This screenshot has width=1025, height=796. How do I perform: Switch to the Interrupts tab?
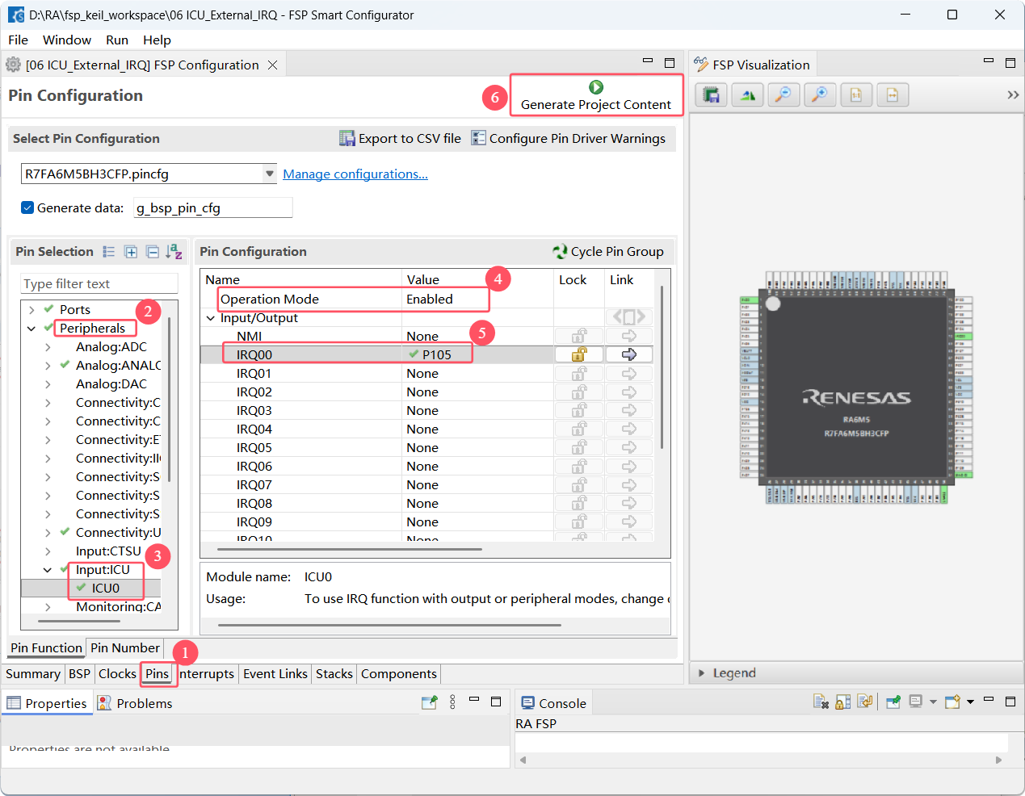(x=207, y=674)
